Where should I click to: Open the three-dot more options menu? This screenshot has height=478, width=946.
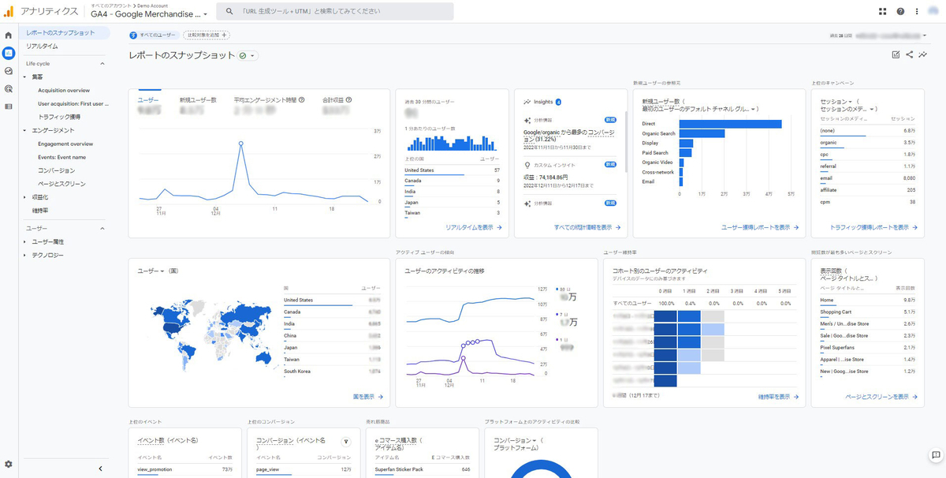point(917,12)
